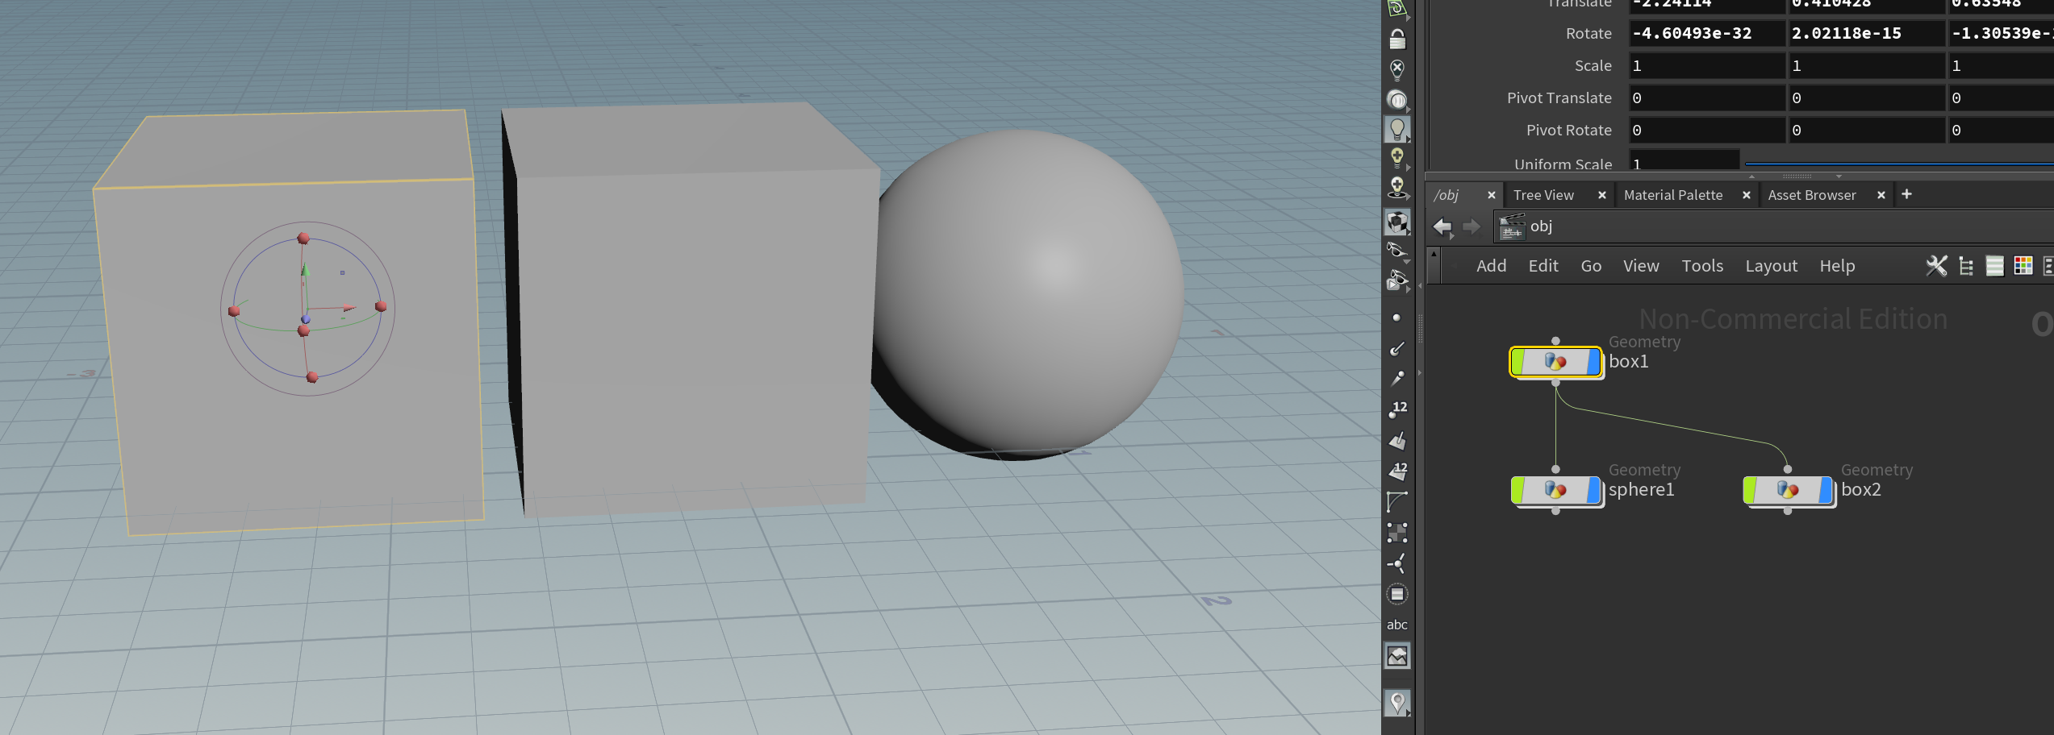Toggle the blue display flag on box1

coord(1593,362)
